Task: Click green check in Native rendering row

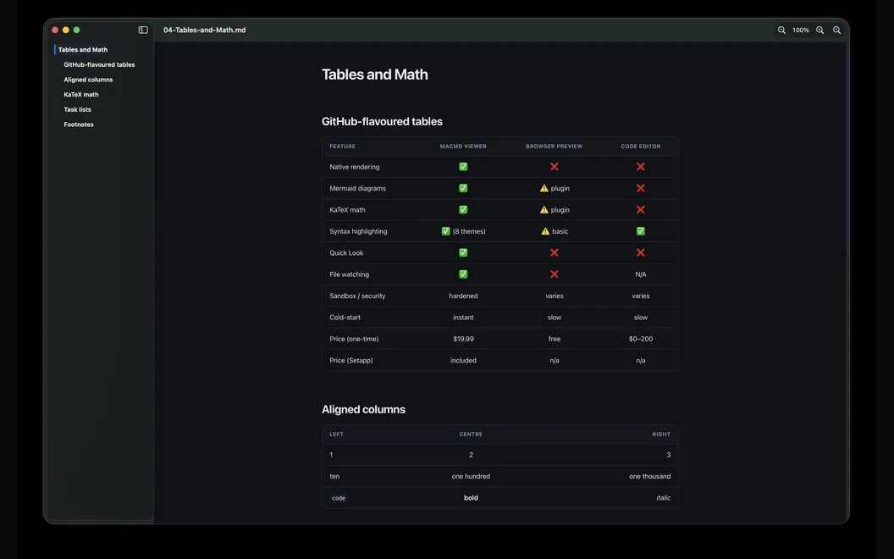Action: click(463, 167)
